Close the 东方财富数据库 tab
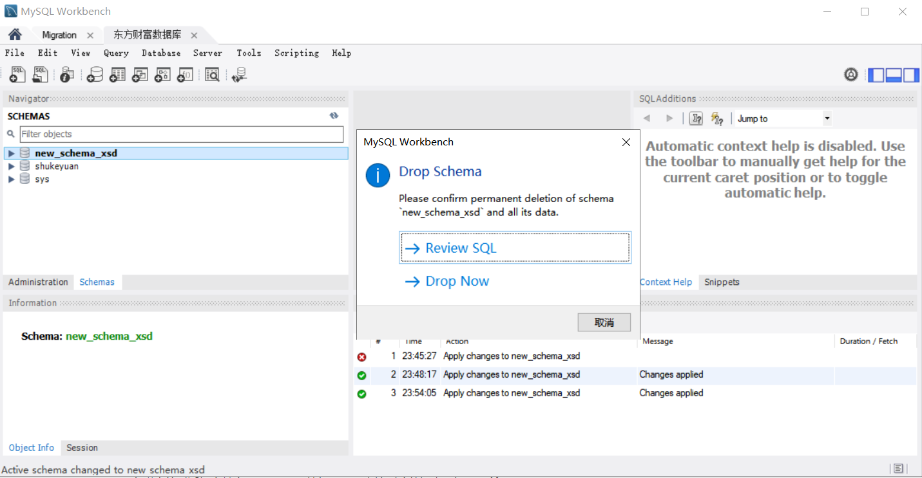The image size is (922, 478). pos(194,35)
